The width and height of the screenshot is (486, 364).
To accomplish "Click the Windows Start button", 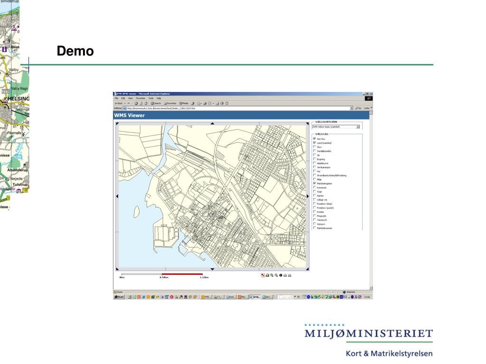I will [119, 297].
